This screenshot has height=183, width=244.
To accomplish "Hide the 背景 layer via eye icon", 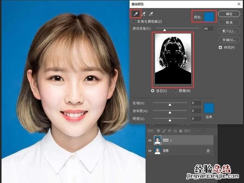I will (150, 151).
